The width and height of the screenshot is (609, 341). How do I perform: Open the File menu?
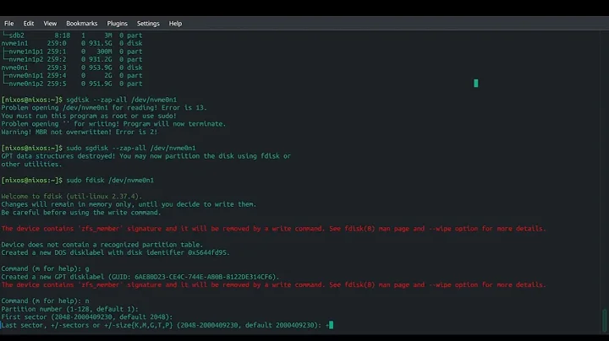[9, 24]
